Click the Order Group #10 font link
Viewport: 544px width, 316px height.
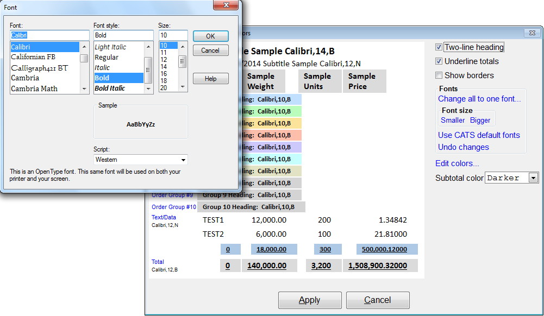point(174,207)
